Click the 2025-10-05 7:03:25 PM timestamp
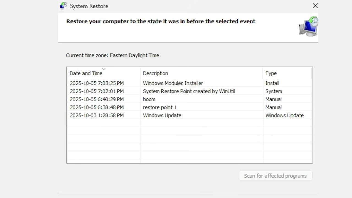 pyautogui.click(x=97, y=83)
